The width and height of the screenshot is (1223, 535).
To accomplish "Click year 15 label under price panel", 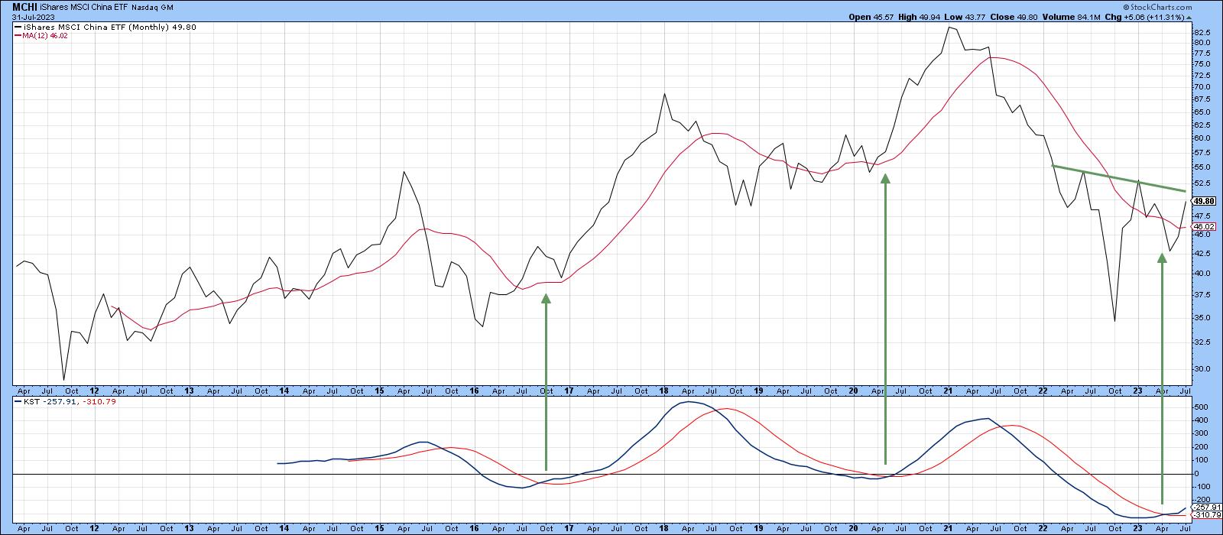I will coord(379,390).
